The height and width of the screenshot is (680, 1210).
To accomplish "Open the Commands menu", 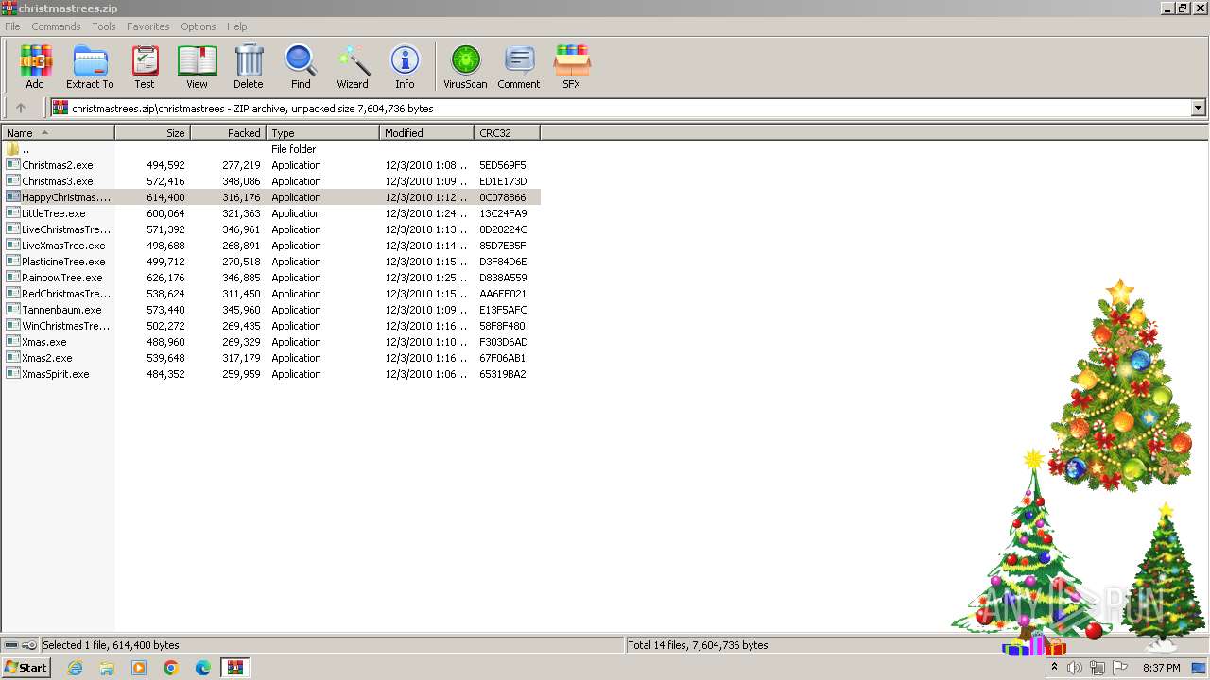I will point(56,26).
